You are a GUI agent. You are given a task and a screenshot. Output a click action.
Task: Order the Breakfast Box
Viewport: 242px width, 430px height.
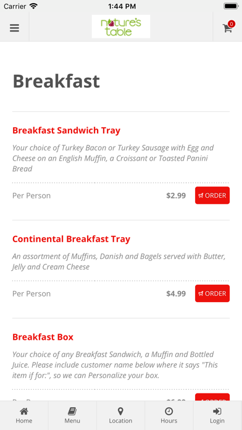click(212, 397)
